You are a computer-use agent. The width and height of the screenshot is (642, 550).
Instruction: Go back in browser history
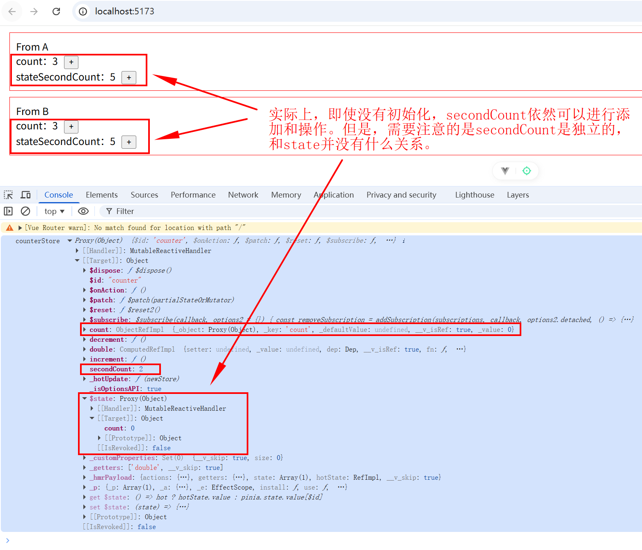tap(12, 12)
